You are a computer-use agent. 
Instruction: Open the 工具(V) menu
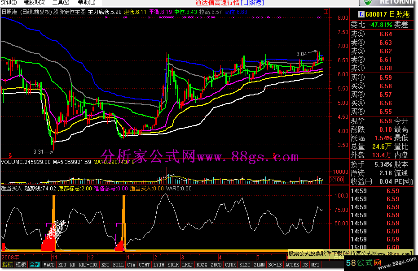coord(61,2)
